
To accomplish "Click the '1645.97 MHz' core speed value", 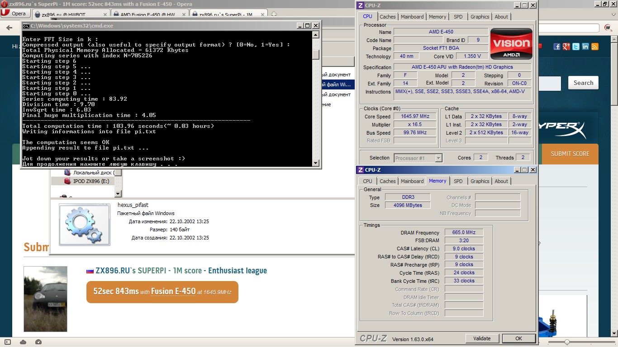I will (x=415, y=116).
